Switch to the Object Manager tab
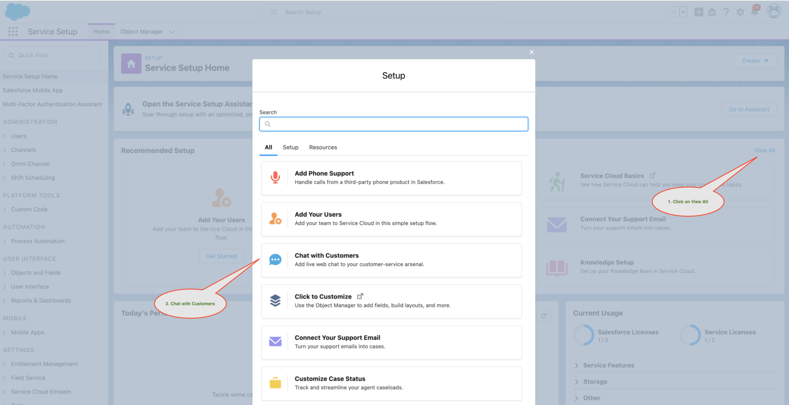Viewport: 789px width, 405px height. coord(142,31)
